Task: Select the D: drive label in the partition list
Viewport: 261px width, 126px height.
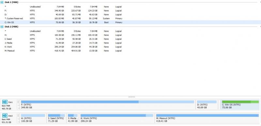Action: click(6, 14)
